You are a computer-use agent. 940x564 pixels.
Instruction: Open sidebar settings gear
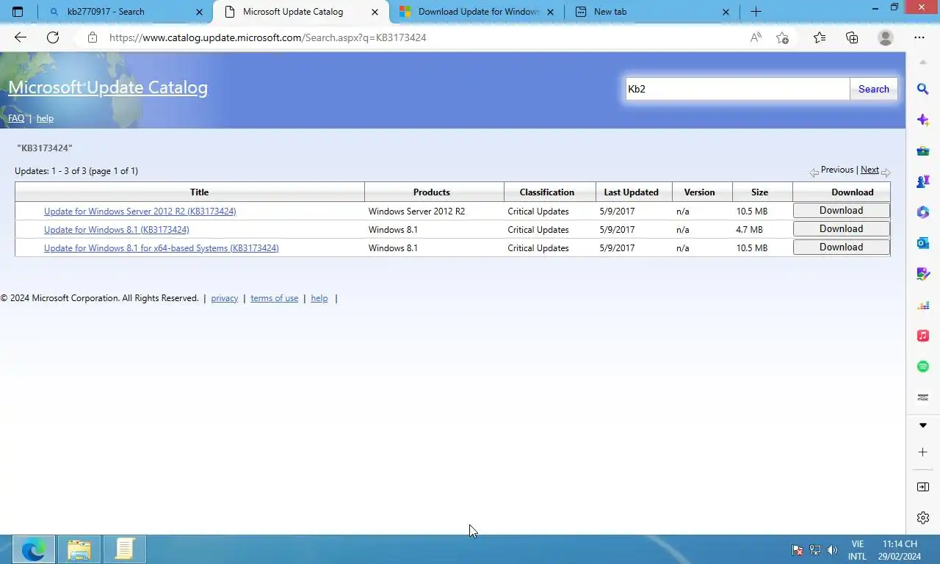pos(923,518)
